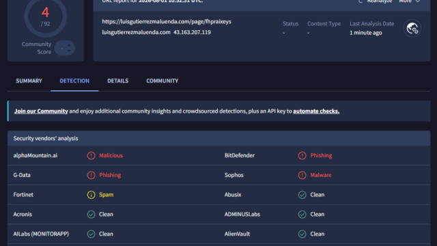Screen dimensions: 437x246
Task: Click the IP address 43.163.207.119
Action: point(192,32)
